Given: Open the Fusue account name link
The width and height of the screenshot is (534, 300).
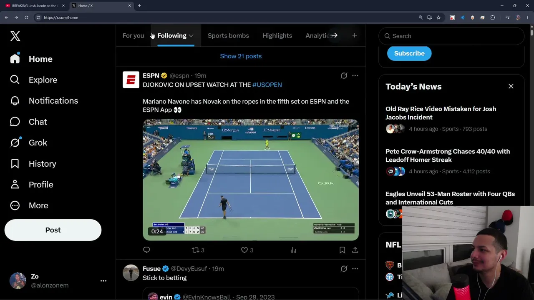Looking at the screenshot, I should click(x=152, y=269).
